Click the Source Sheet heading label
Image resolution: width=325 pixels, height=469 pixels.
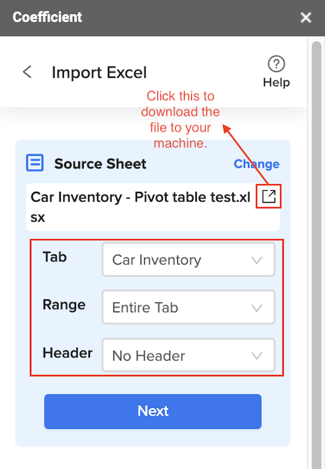100,164
